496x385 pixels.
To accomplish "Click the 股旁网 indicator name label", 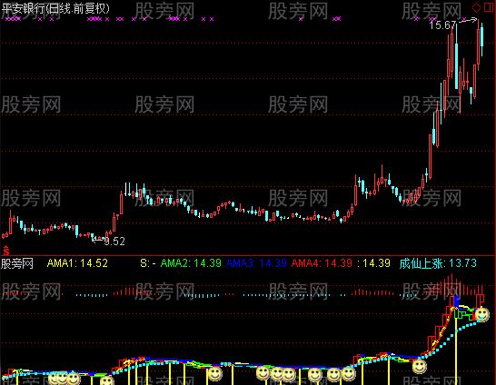I will 17,263.
